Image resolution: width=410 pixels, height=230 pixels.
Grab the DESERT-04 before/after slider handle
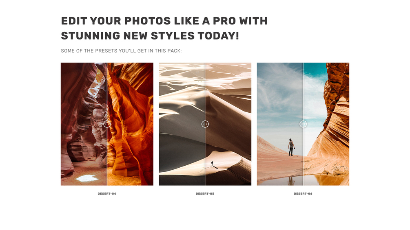pyautogui.click(x=107, y=124)
